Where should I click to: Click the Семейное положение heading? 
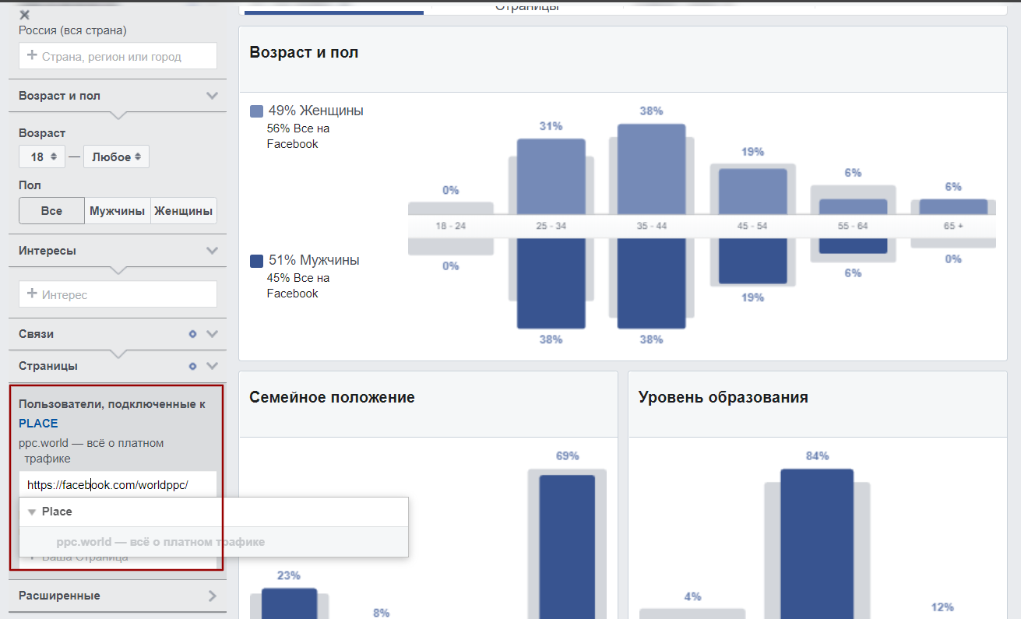(x=332, y=398)
